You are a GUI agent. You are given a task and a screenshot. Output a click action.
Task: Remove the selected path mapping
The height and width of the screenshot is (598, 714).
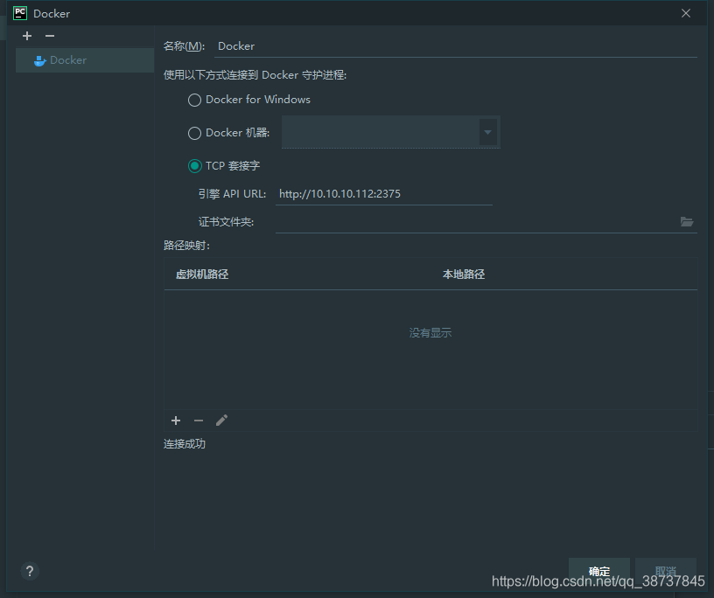pos(199,421)
